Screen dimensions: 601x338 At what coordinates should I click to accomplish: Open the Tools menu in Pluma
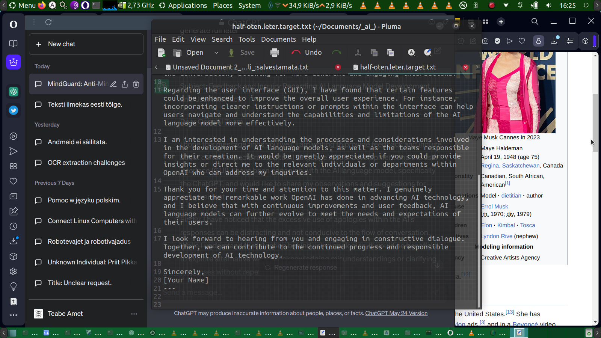tap(247, 39)
